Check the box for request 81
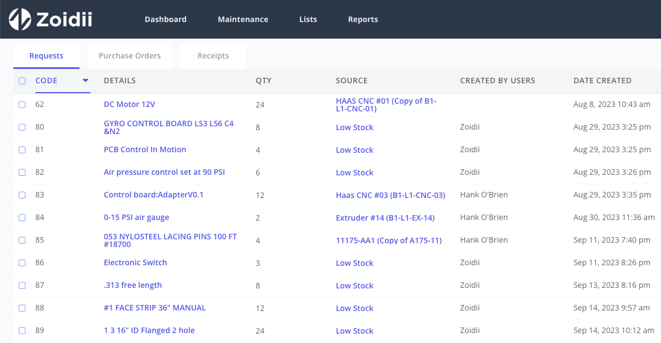 point(22,150)
